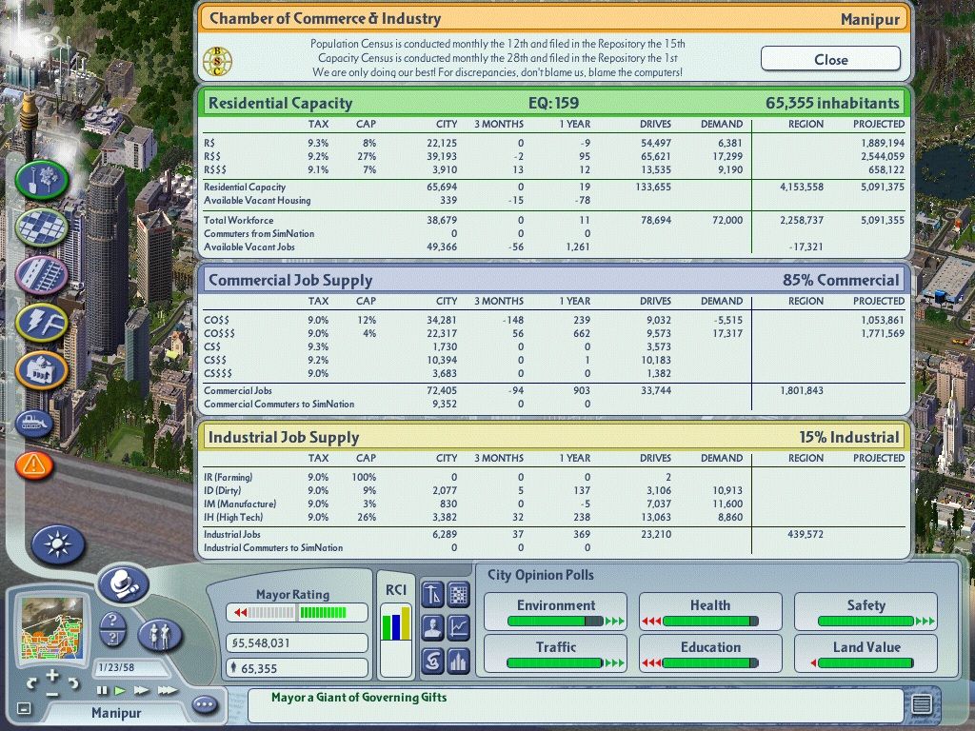Image resolution: width=975 pixels, height=731 pixels.
Task: Switch to Mayor mode top hat icon
Action: 123,583
